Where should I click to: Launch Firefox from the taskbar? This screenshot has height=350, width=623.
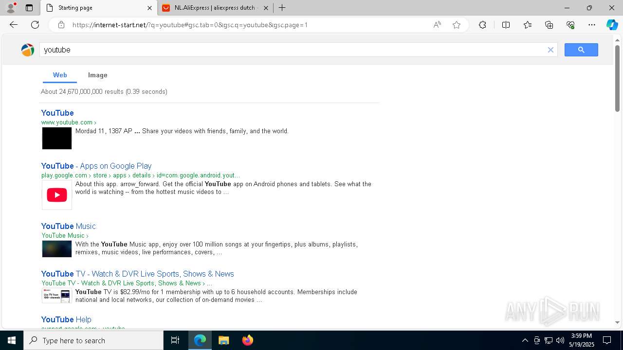[x=247, y=340]
